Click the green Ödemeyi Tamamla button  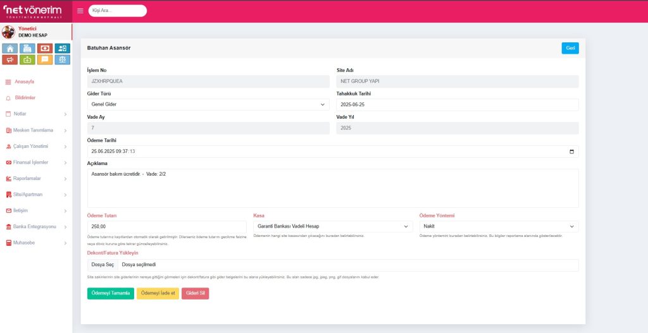(111, 293)
